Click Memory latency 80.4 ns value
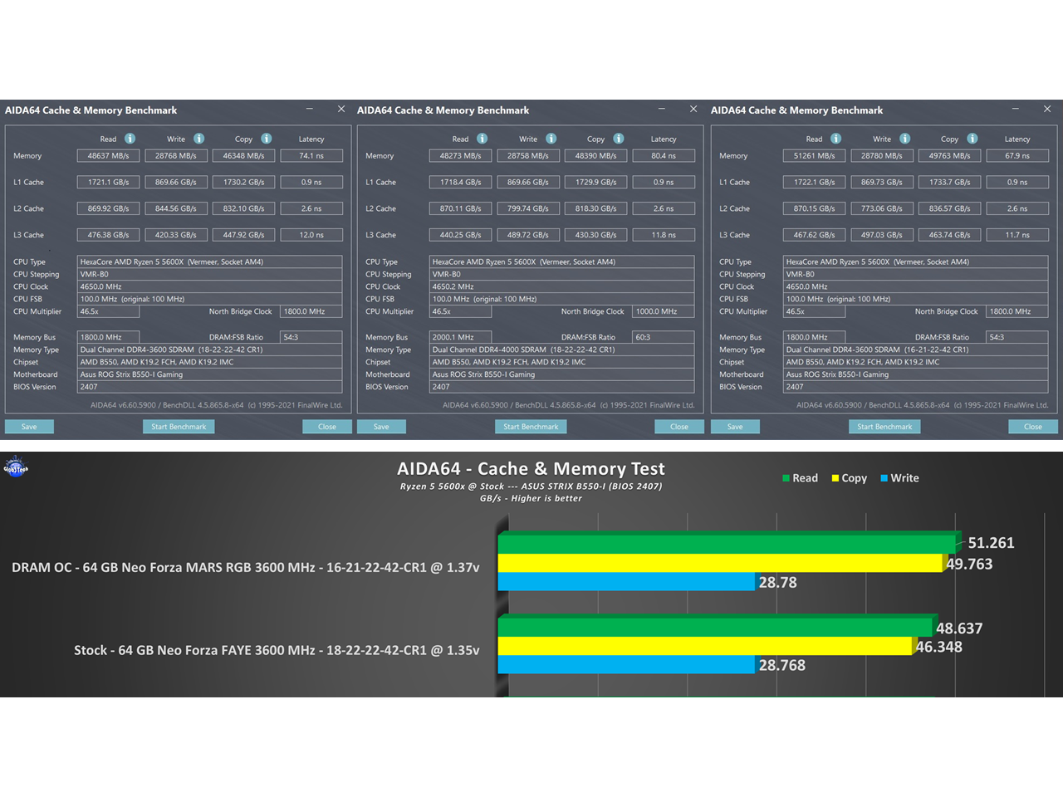 point(664,155)
